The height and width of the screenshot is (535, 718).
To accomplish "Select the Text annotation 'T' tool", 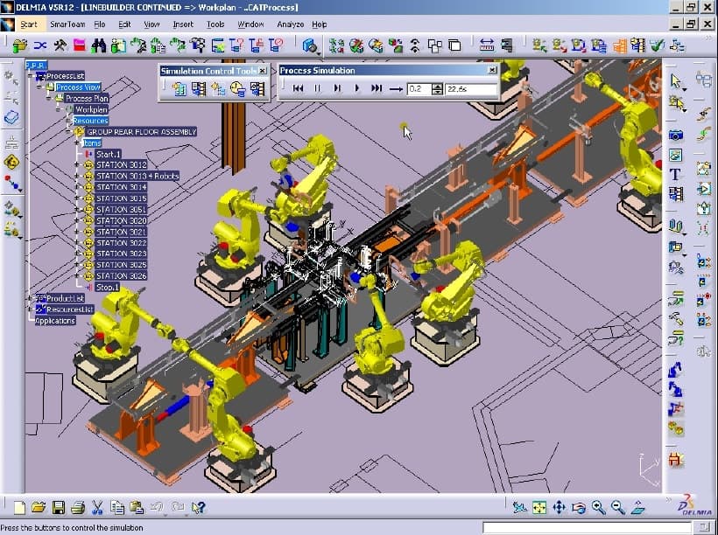I will click(x=676, y=174).
